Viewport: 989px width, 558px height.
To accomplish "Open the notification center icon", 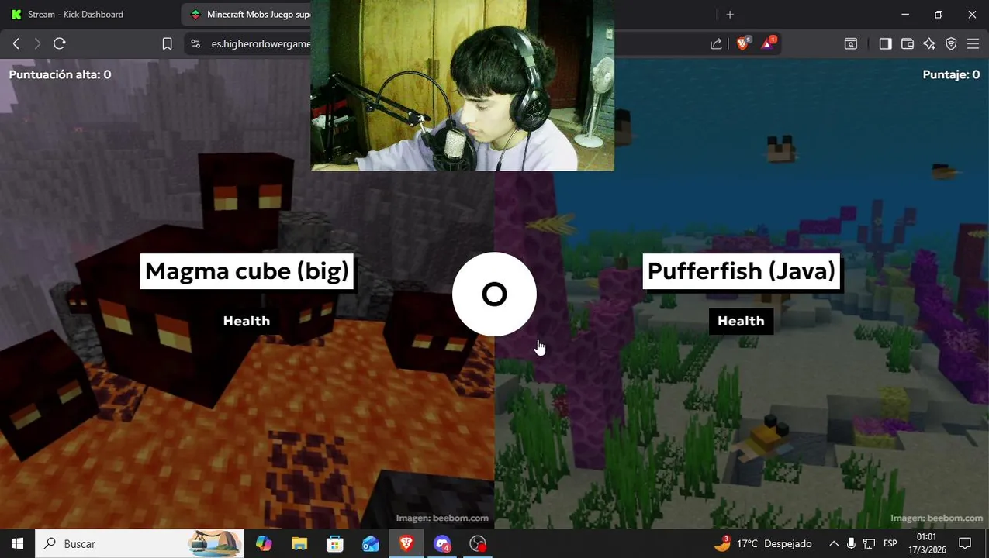I will click(965, 544).
